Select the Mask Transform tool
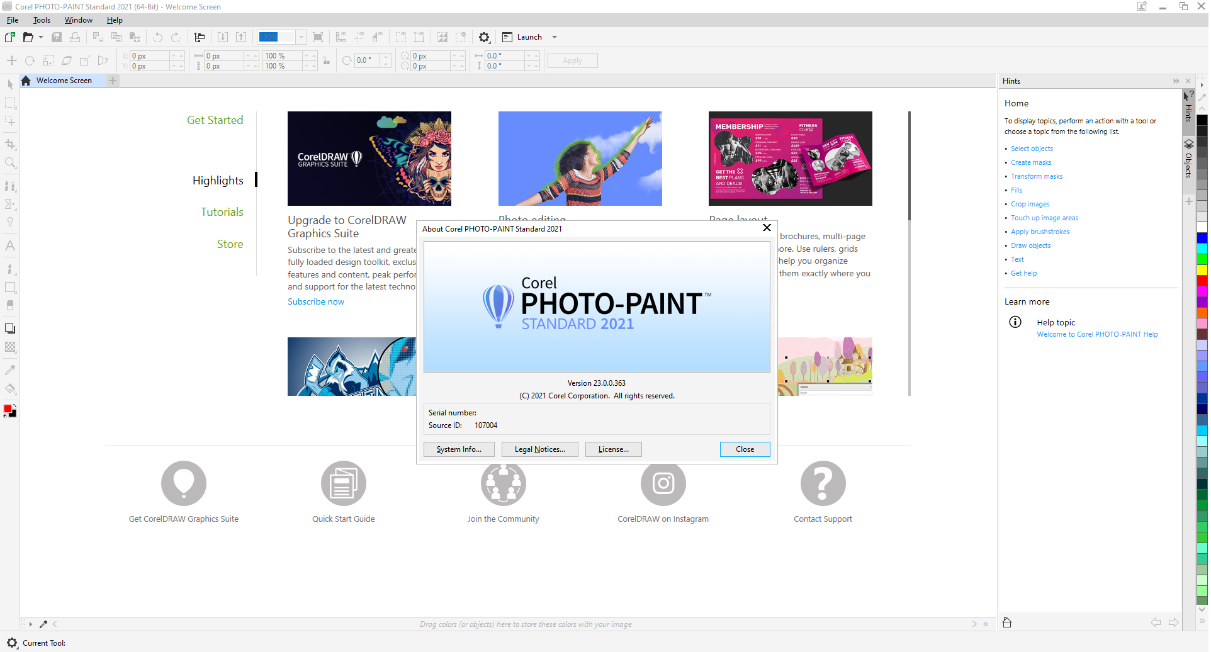 tap(10, 120)
